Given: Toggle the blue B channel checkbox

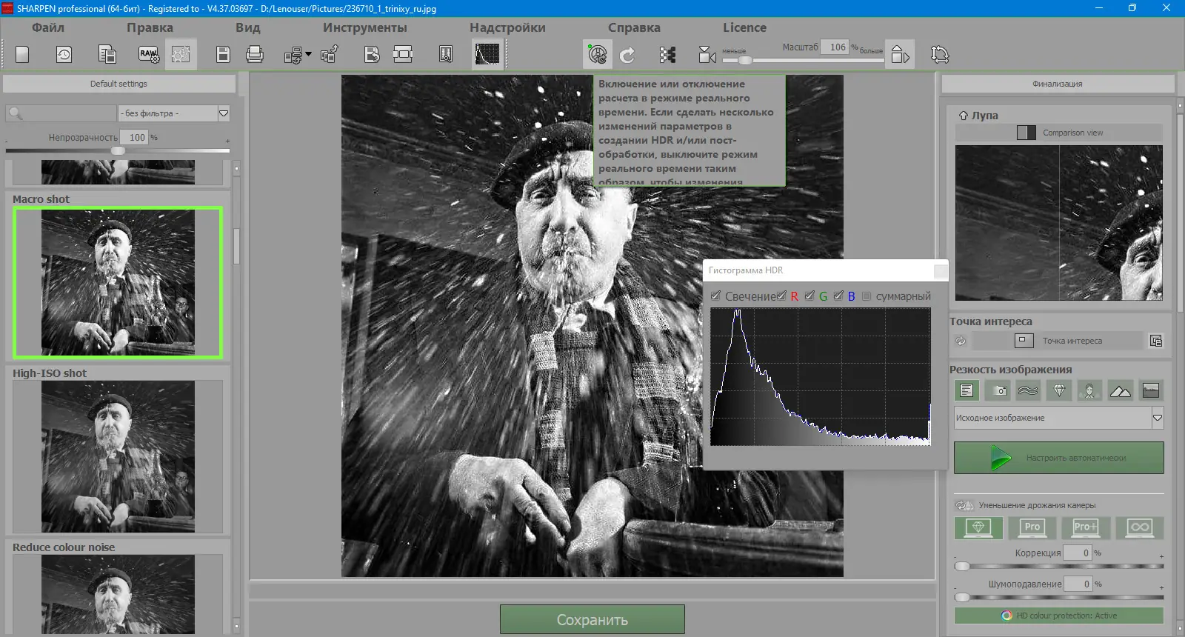Looking at the screenshot, I should (x=838, y=296).
